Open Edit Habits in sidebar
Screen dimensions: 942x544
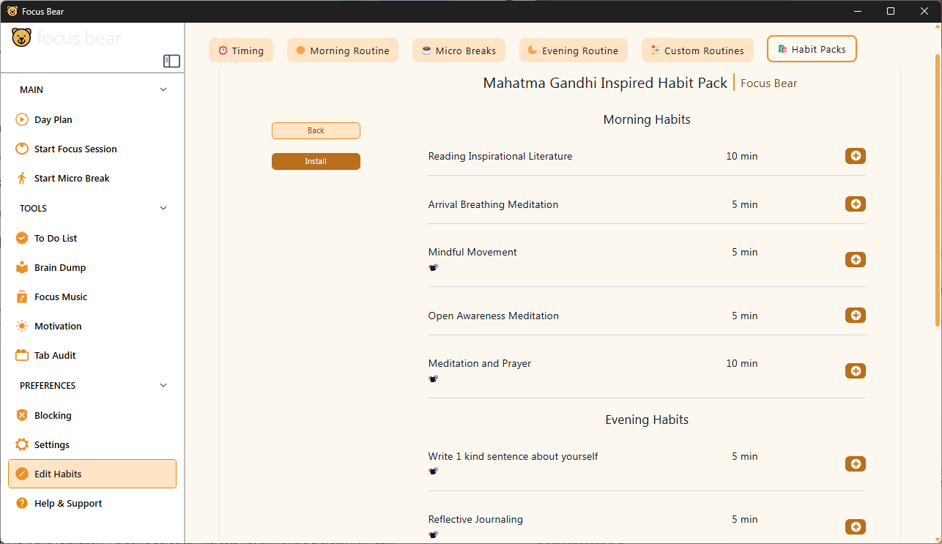tap(92, 474)
